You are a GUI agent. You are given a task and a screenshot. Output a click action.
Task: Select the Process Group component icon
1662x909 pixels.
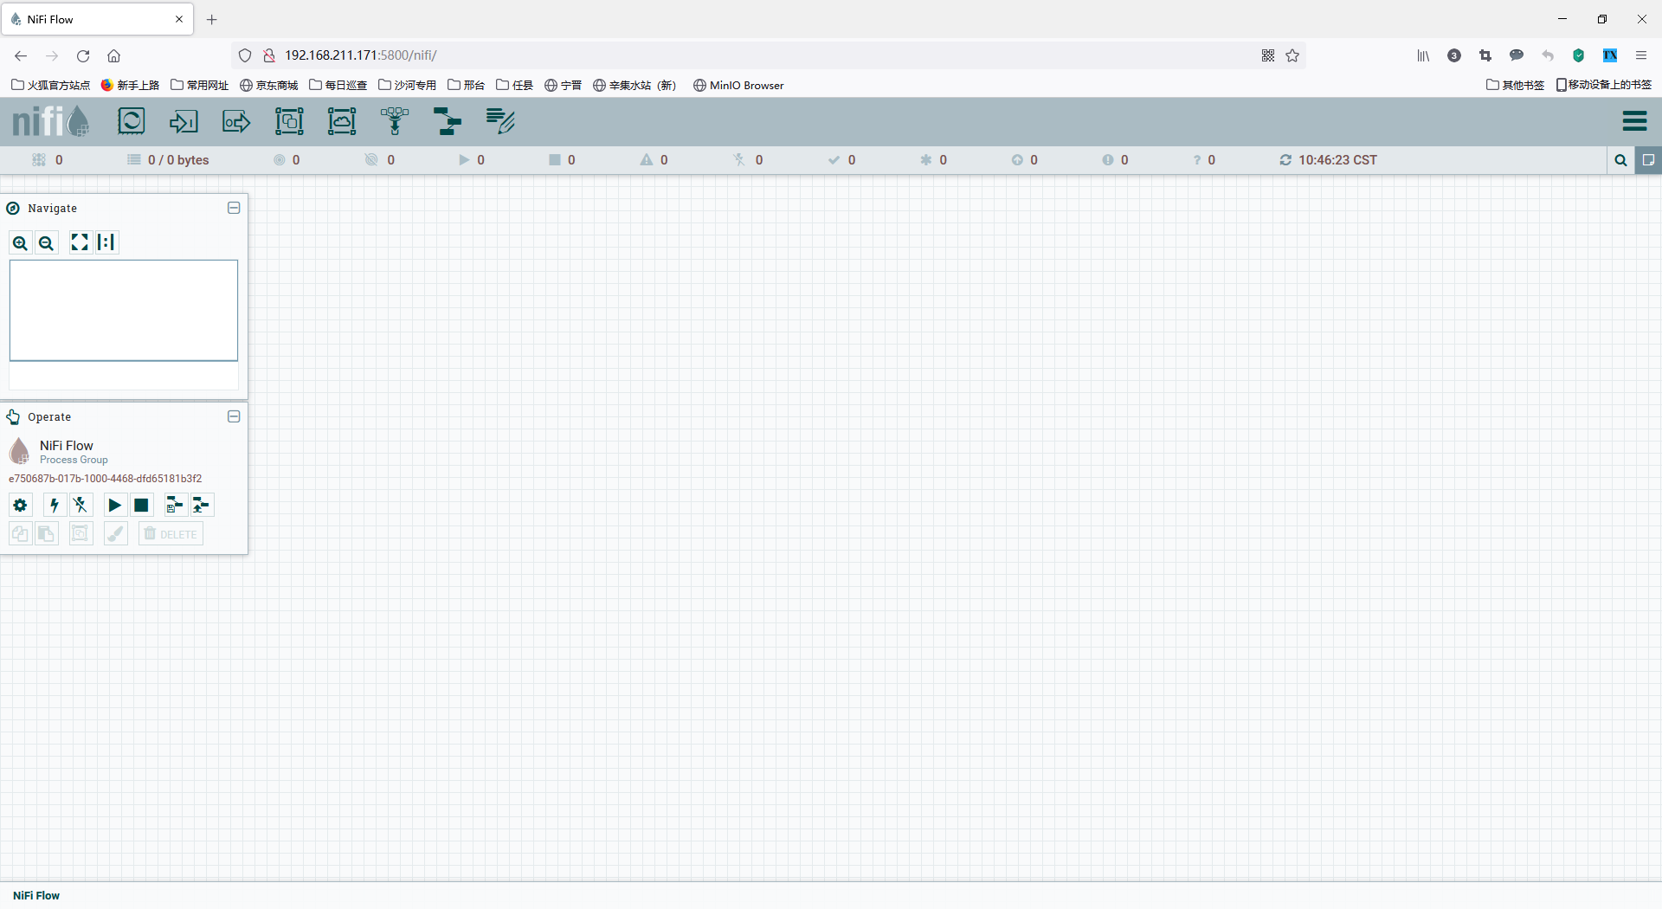pyautogui.click(x=289, y=121)
